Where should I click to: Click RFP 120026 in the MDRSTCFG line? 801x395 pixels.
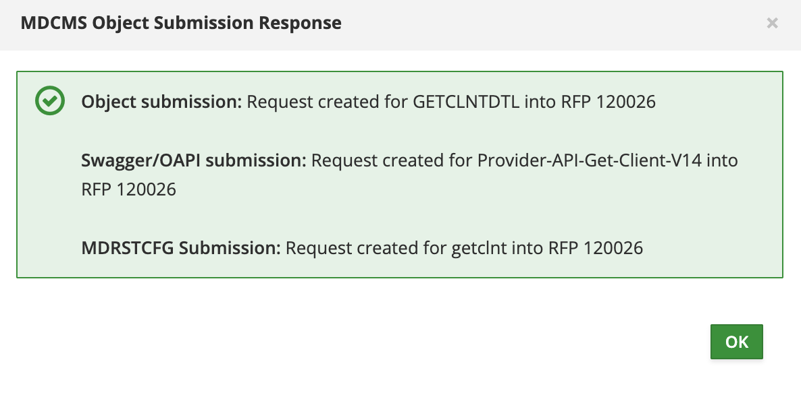click(x=596, y=247)
